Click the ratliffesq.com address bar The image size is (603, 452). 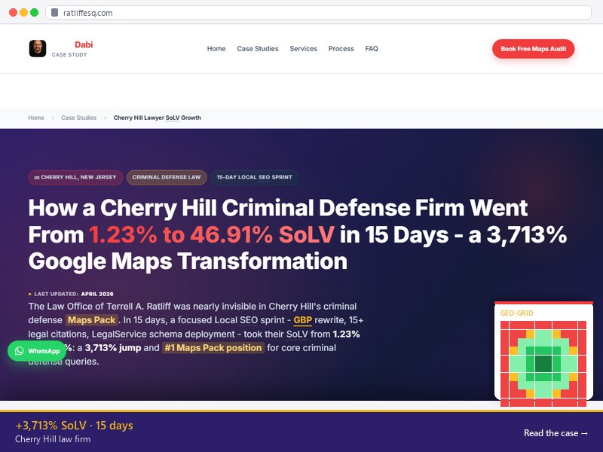318,13
